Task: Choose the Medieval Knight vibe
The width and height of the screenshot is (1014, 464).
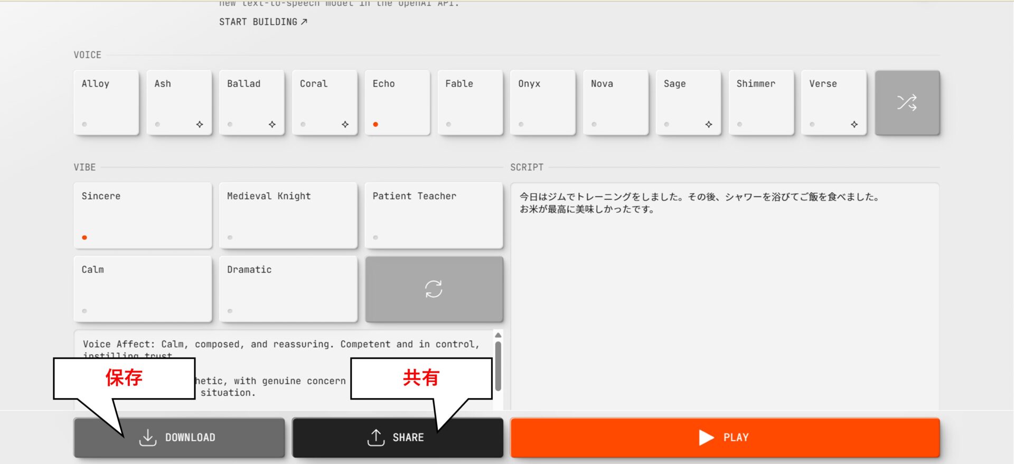Action: pyautogui.click(x=288, y=215)
